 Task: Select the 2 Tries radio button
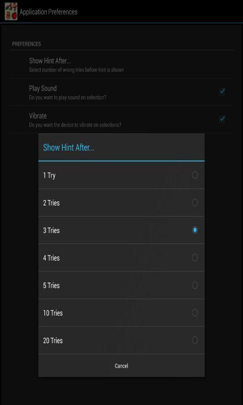[195, 202]
